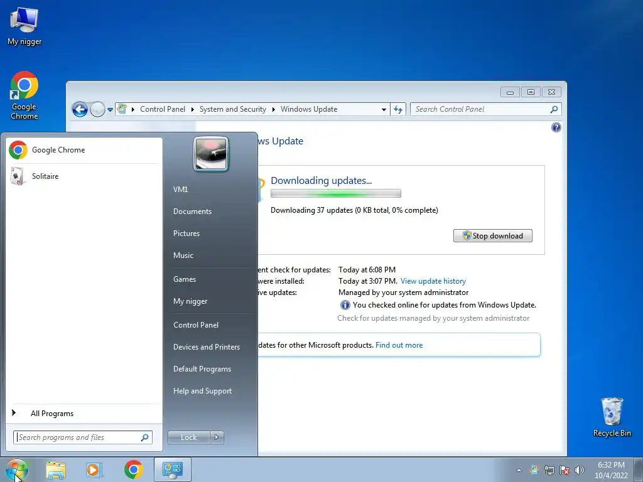Select the Control Panel taskbar button
This screenshot has height=482, width=643.
coord(172,469)
